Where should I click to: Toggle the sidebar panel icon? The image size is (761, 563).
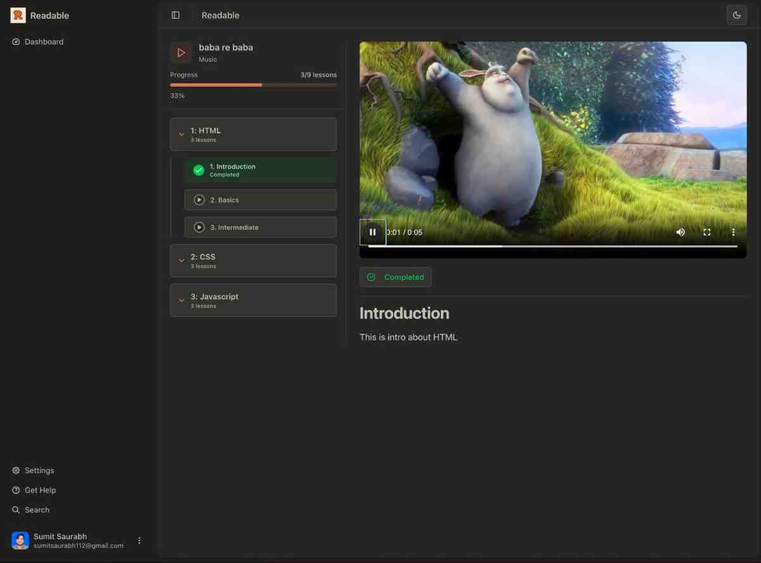176,15
